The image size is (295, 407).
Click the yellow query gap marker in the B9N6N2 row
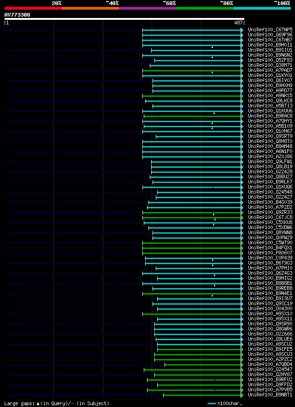[x=212, y=57]
